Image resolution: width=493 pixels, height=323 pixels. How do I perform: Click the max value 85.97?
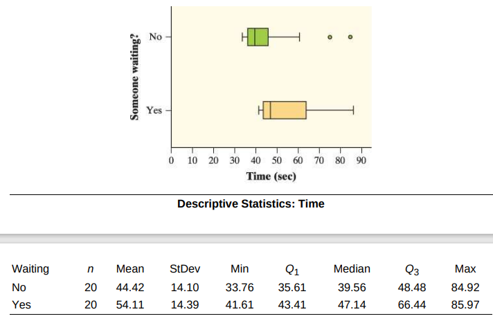(465, 304)
